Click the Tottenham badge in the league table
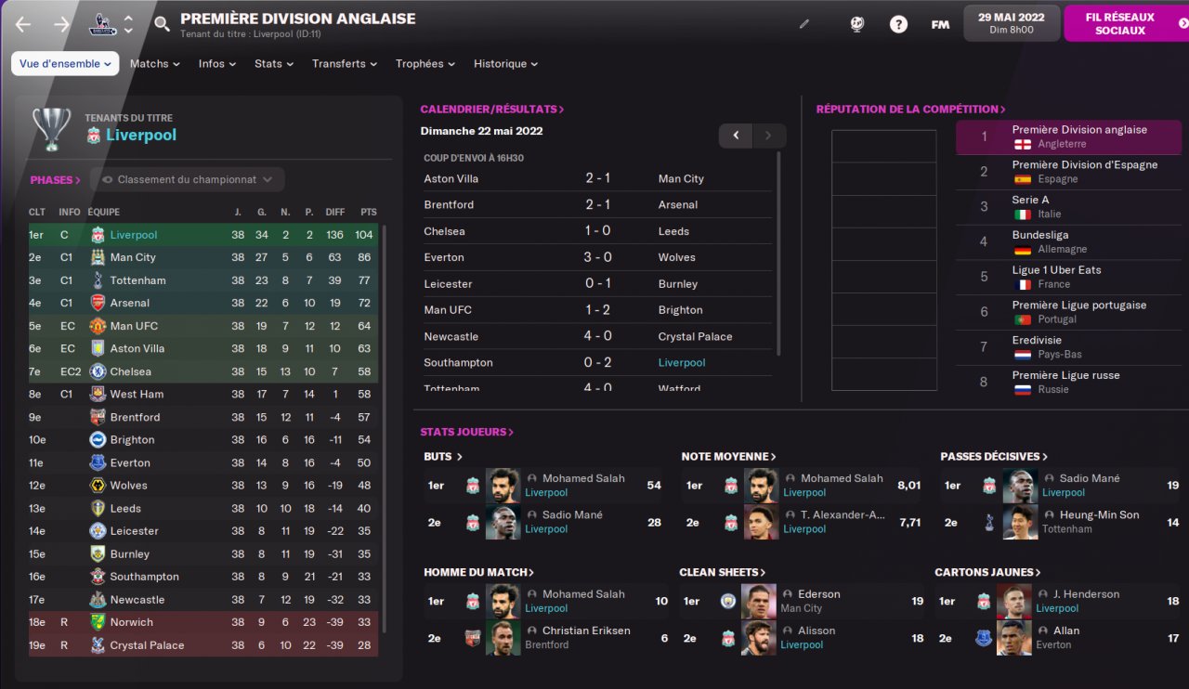The image size is (1189, 689). (98, 280)
